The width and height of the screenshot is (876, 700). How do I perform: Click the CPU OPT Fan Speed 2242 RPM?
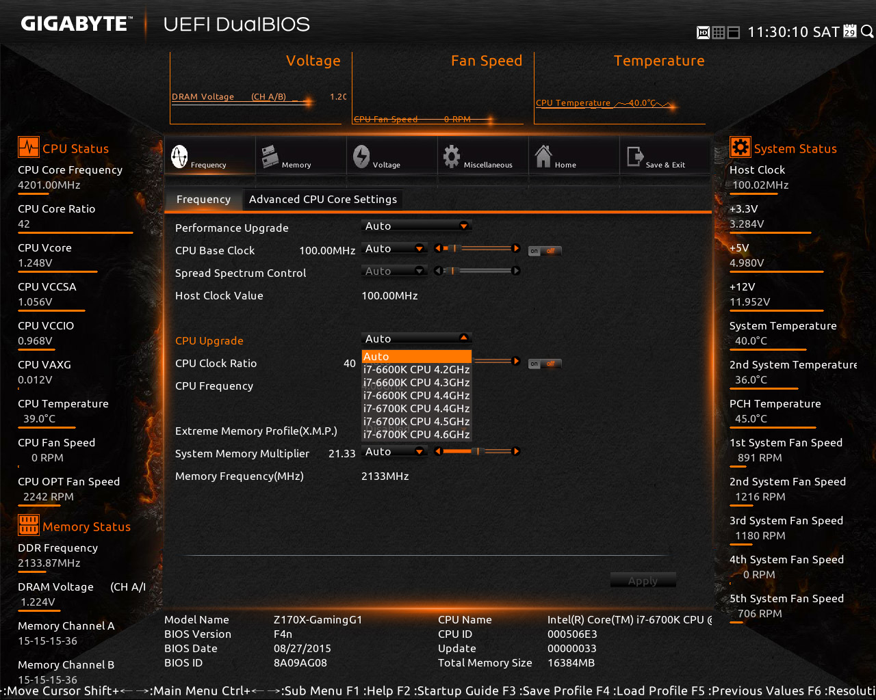48,496
